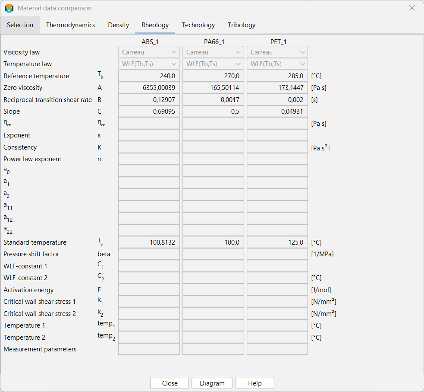Open the ABS_1 Temperature law dropdown
424x392 pixels.
pos(149,64)
